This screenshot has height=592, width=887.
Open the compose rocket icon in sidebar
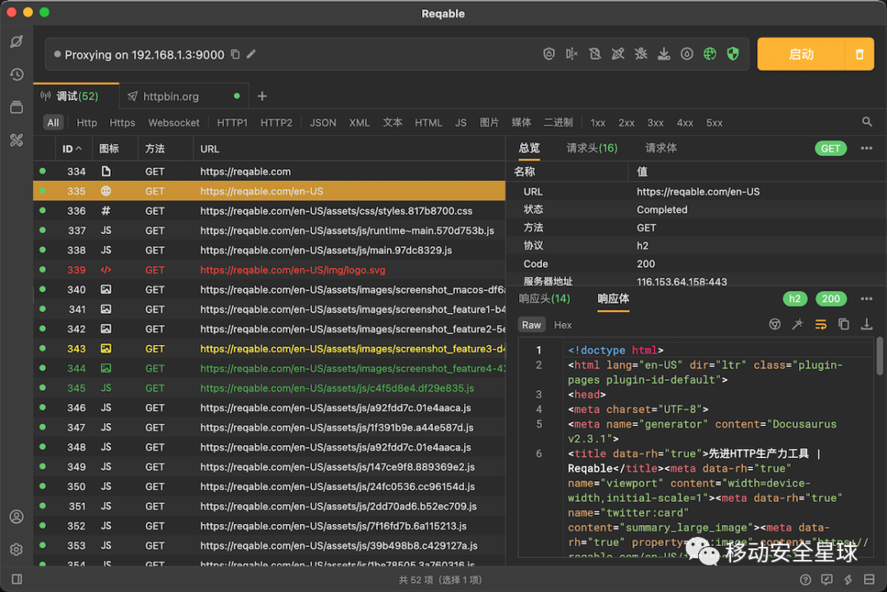coord(16,41)
